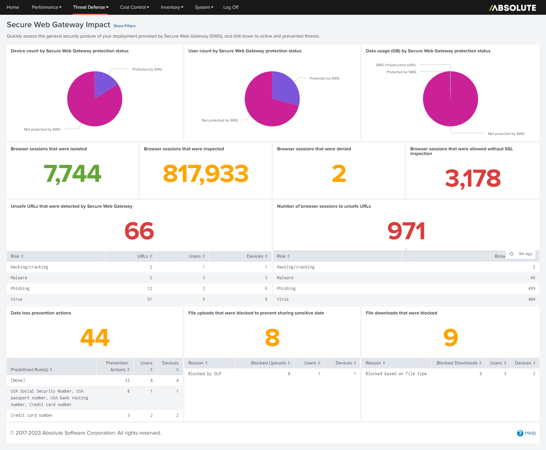Click the unsafe sessions count 971
Screen dimensions: 546x450
pyautogui.click(x=406, y=231)
